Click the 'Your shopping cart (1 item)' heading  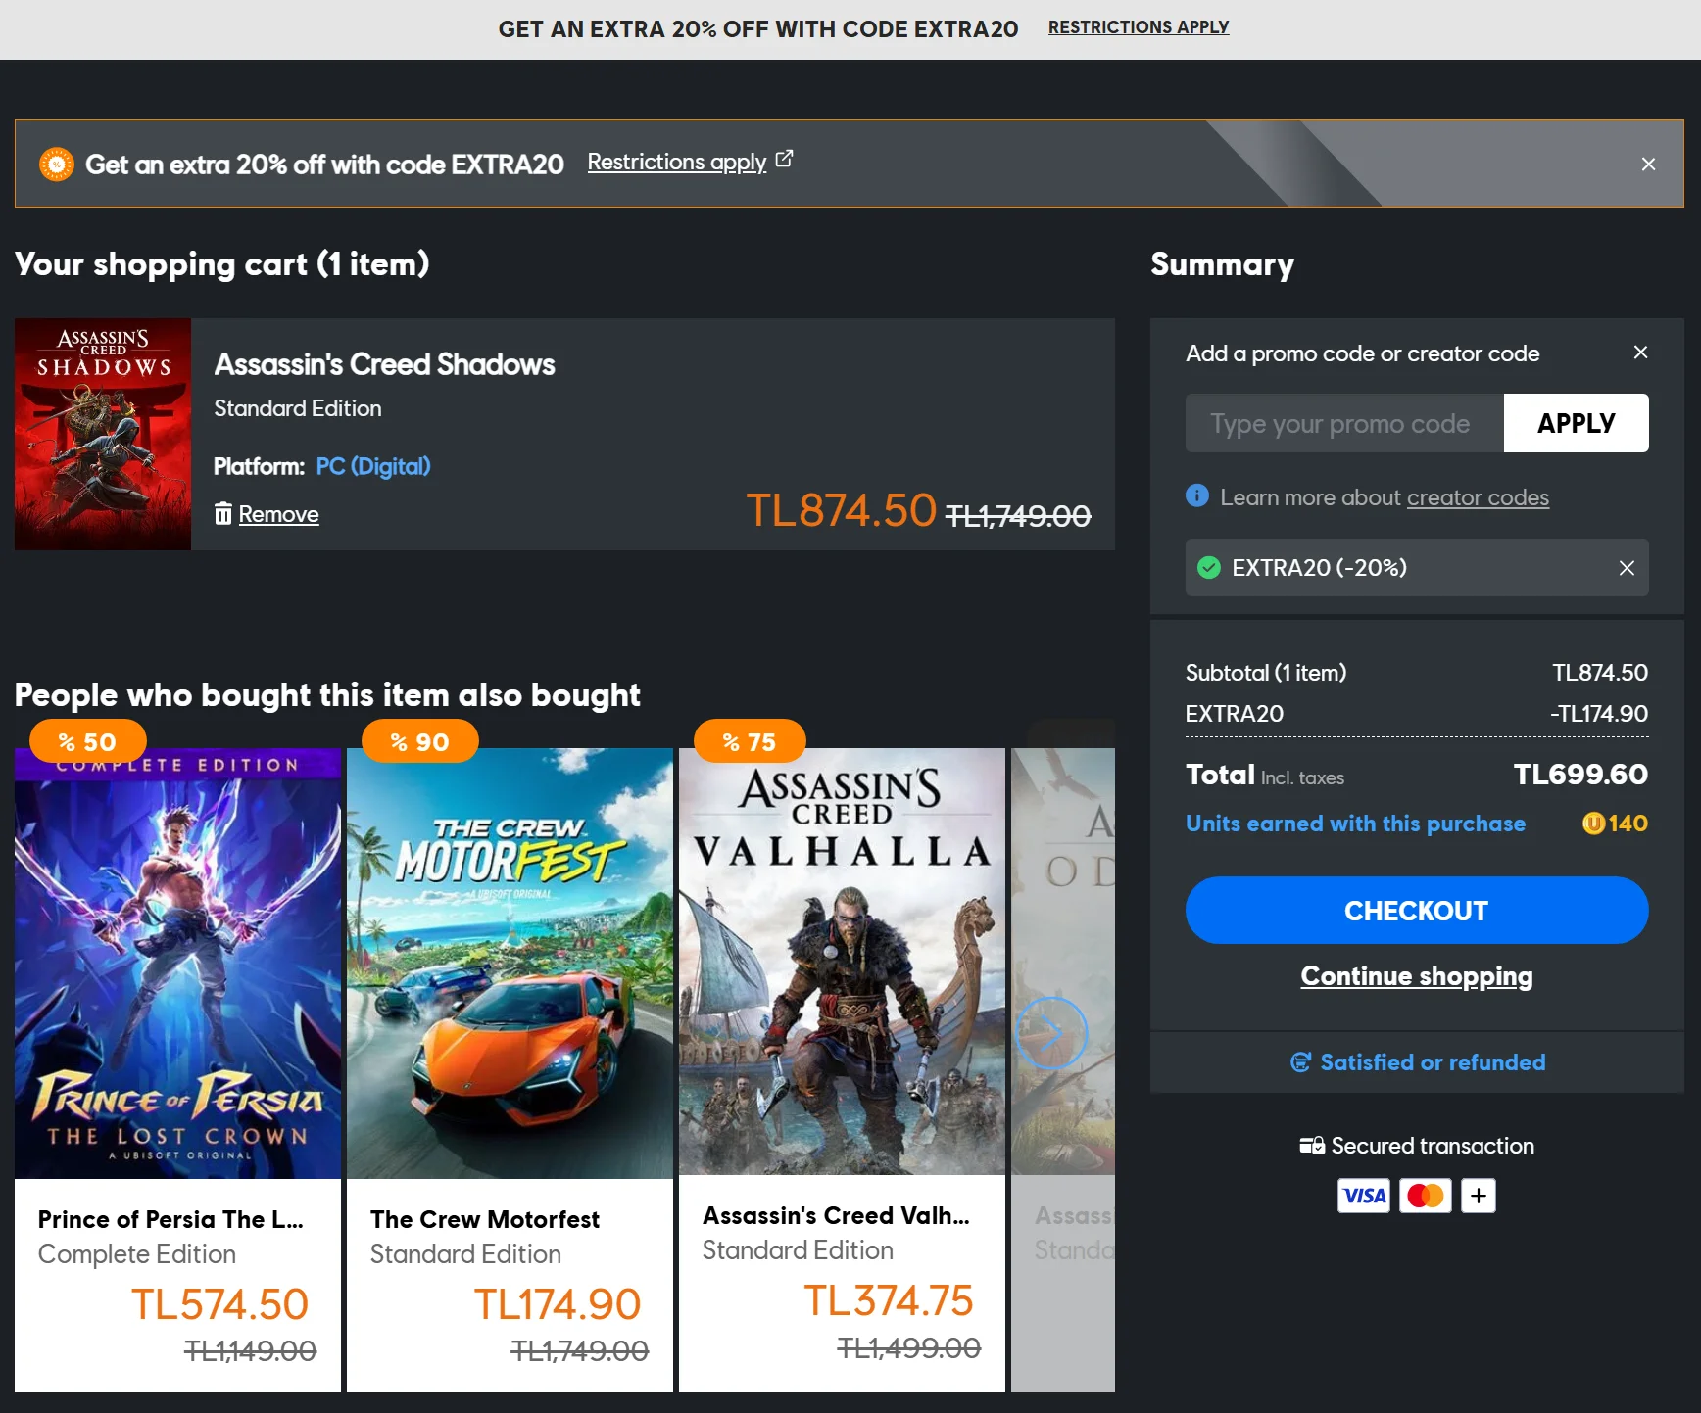click(222, 264)
